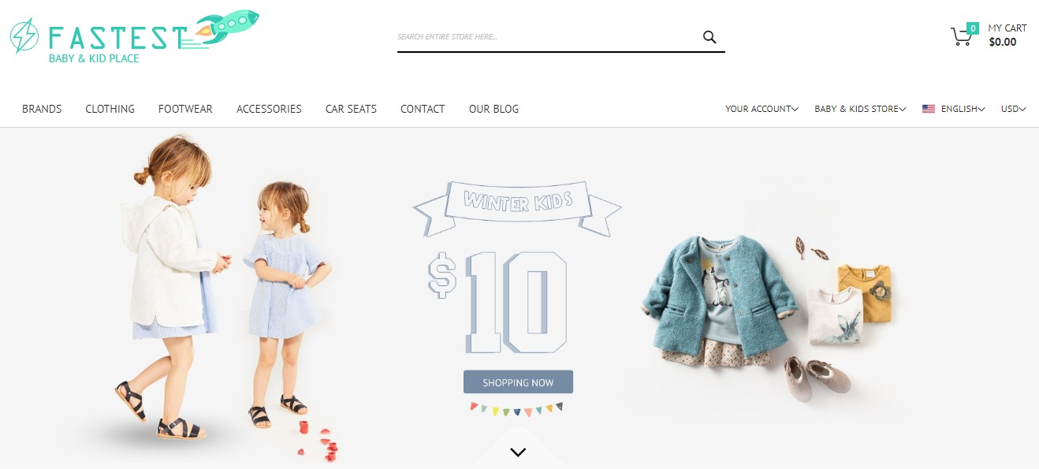1039x469 pixels.
Task: Click the Shopping Now button
Action: coord(518,382)
